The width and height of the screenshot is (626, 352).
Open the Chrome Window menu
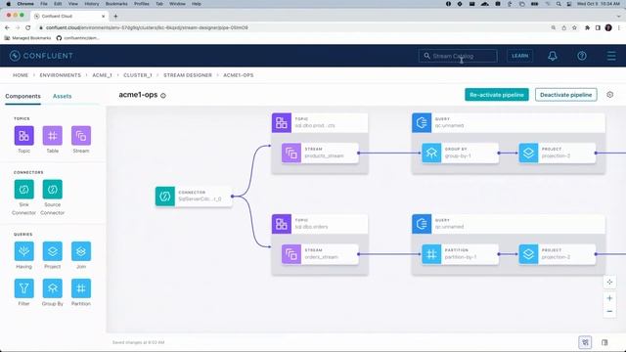point(177,4)
